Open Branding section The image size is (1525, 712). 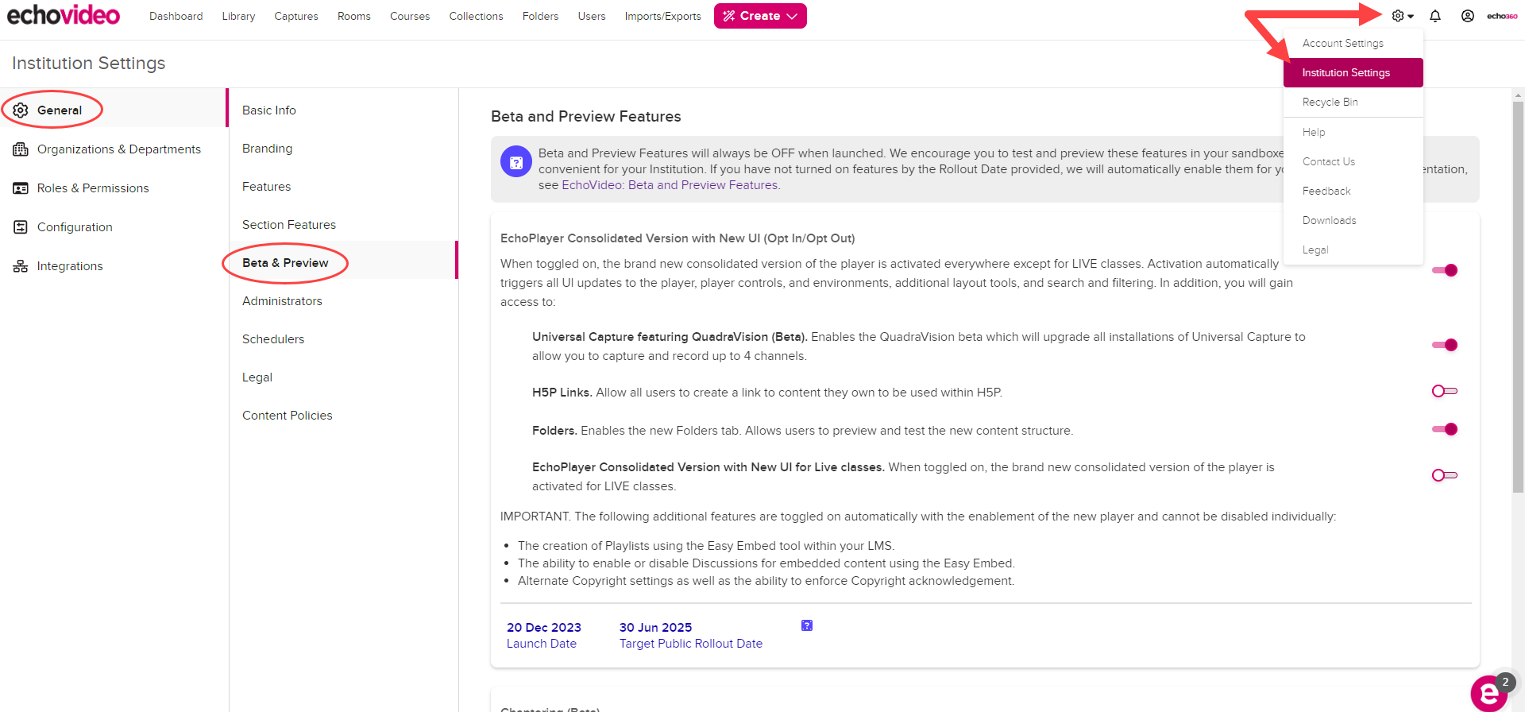(343, 149)
